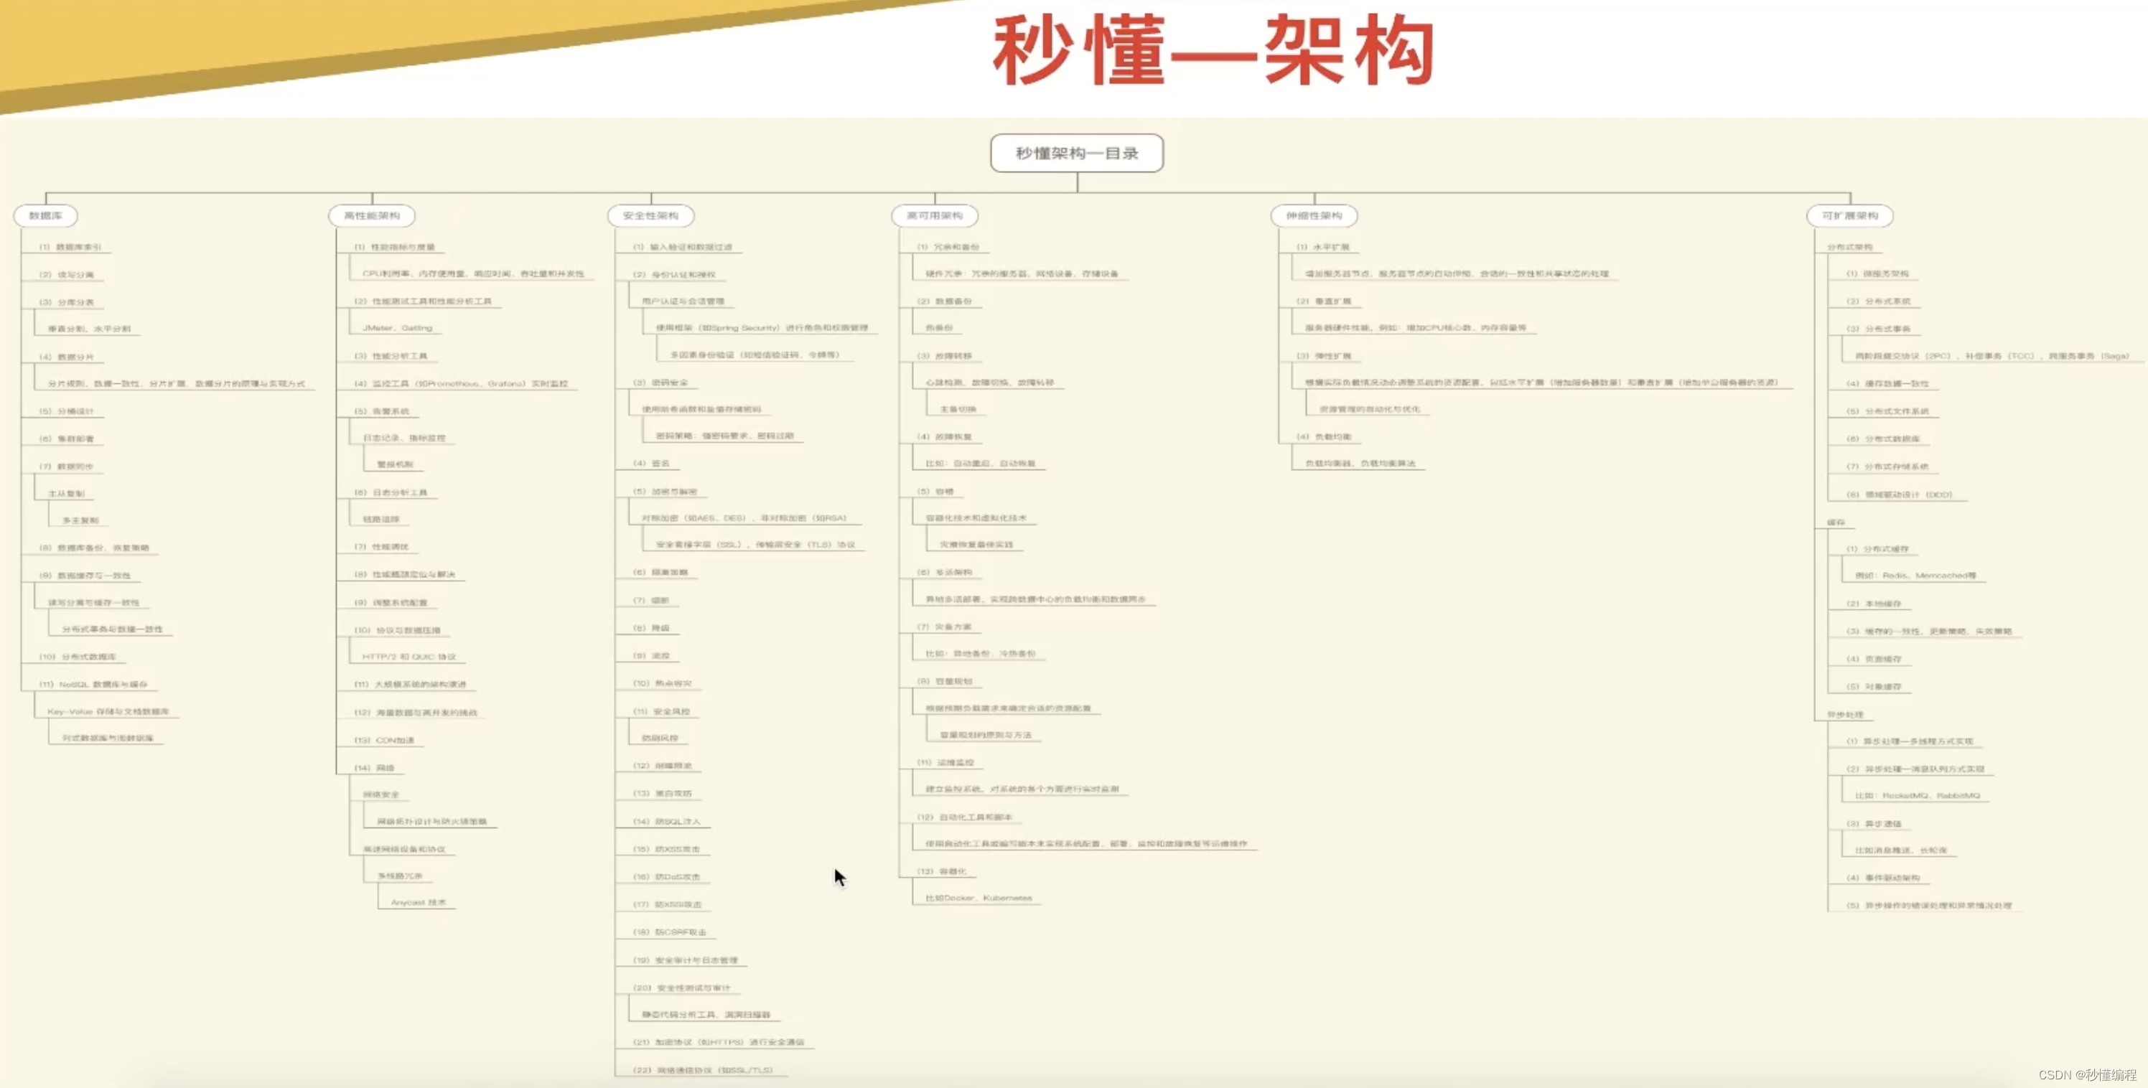Click the HTTP/2 和 QUIC 协议 sub-item
This screenshot has width=2148, height=1088.
coord(409,657)
